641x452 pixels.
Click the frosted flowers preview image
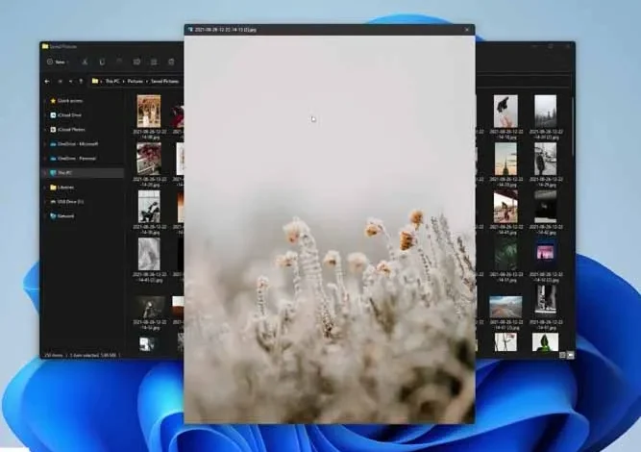330,230
